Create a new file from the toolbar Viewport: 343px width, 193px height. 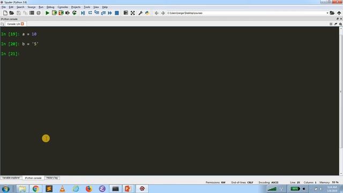(x=5, y=13)
